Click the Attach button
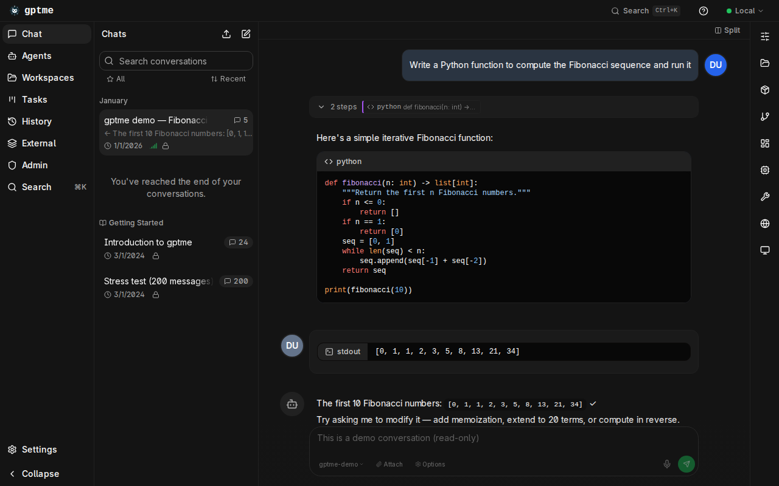The image size is (779, 486). point(389,464)
